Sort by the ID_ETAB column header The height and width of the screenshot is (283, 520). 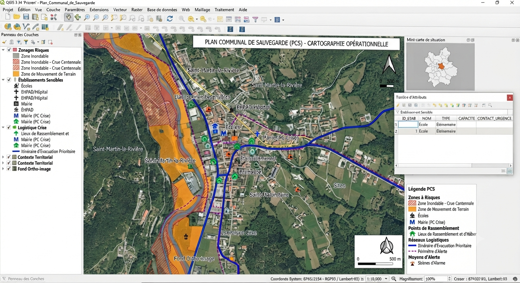[x=408, y=118]
